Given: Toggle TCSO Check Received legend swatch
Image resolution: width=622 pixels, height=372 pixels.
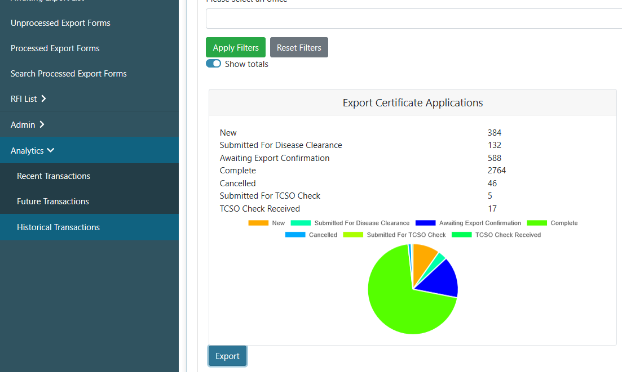Looking at the screenshot, I should pos(462,235).
